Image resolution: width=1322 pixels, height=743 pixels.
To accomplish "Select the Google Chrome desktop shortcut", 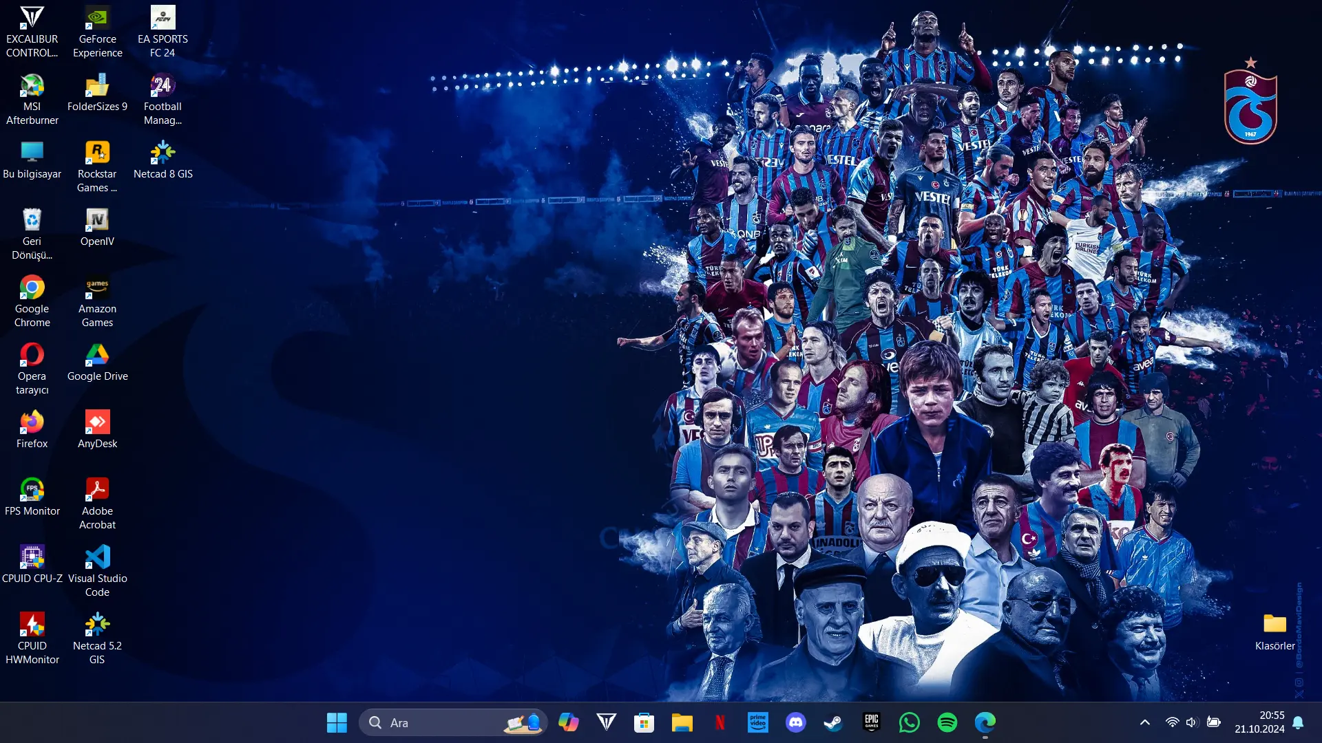I will 32,301.
